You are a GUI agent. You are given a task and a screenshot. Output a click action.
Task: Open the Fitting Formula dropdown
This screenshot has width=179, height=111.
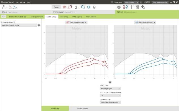point(19,25)
